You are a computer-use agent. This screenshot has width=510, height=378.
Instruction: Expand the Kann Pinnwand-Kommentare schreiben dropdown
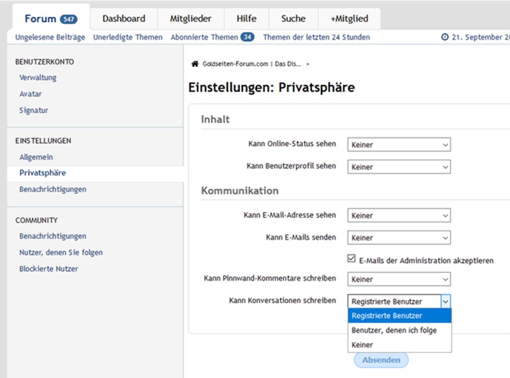[399, 279]
